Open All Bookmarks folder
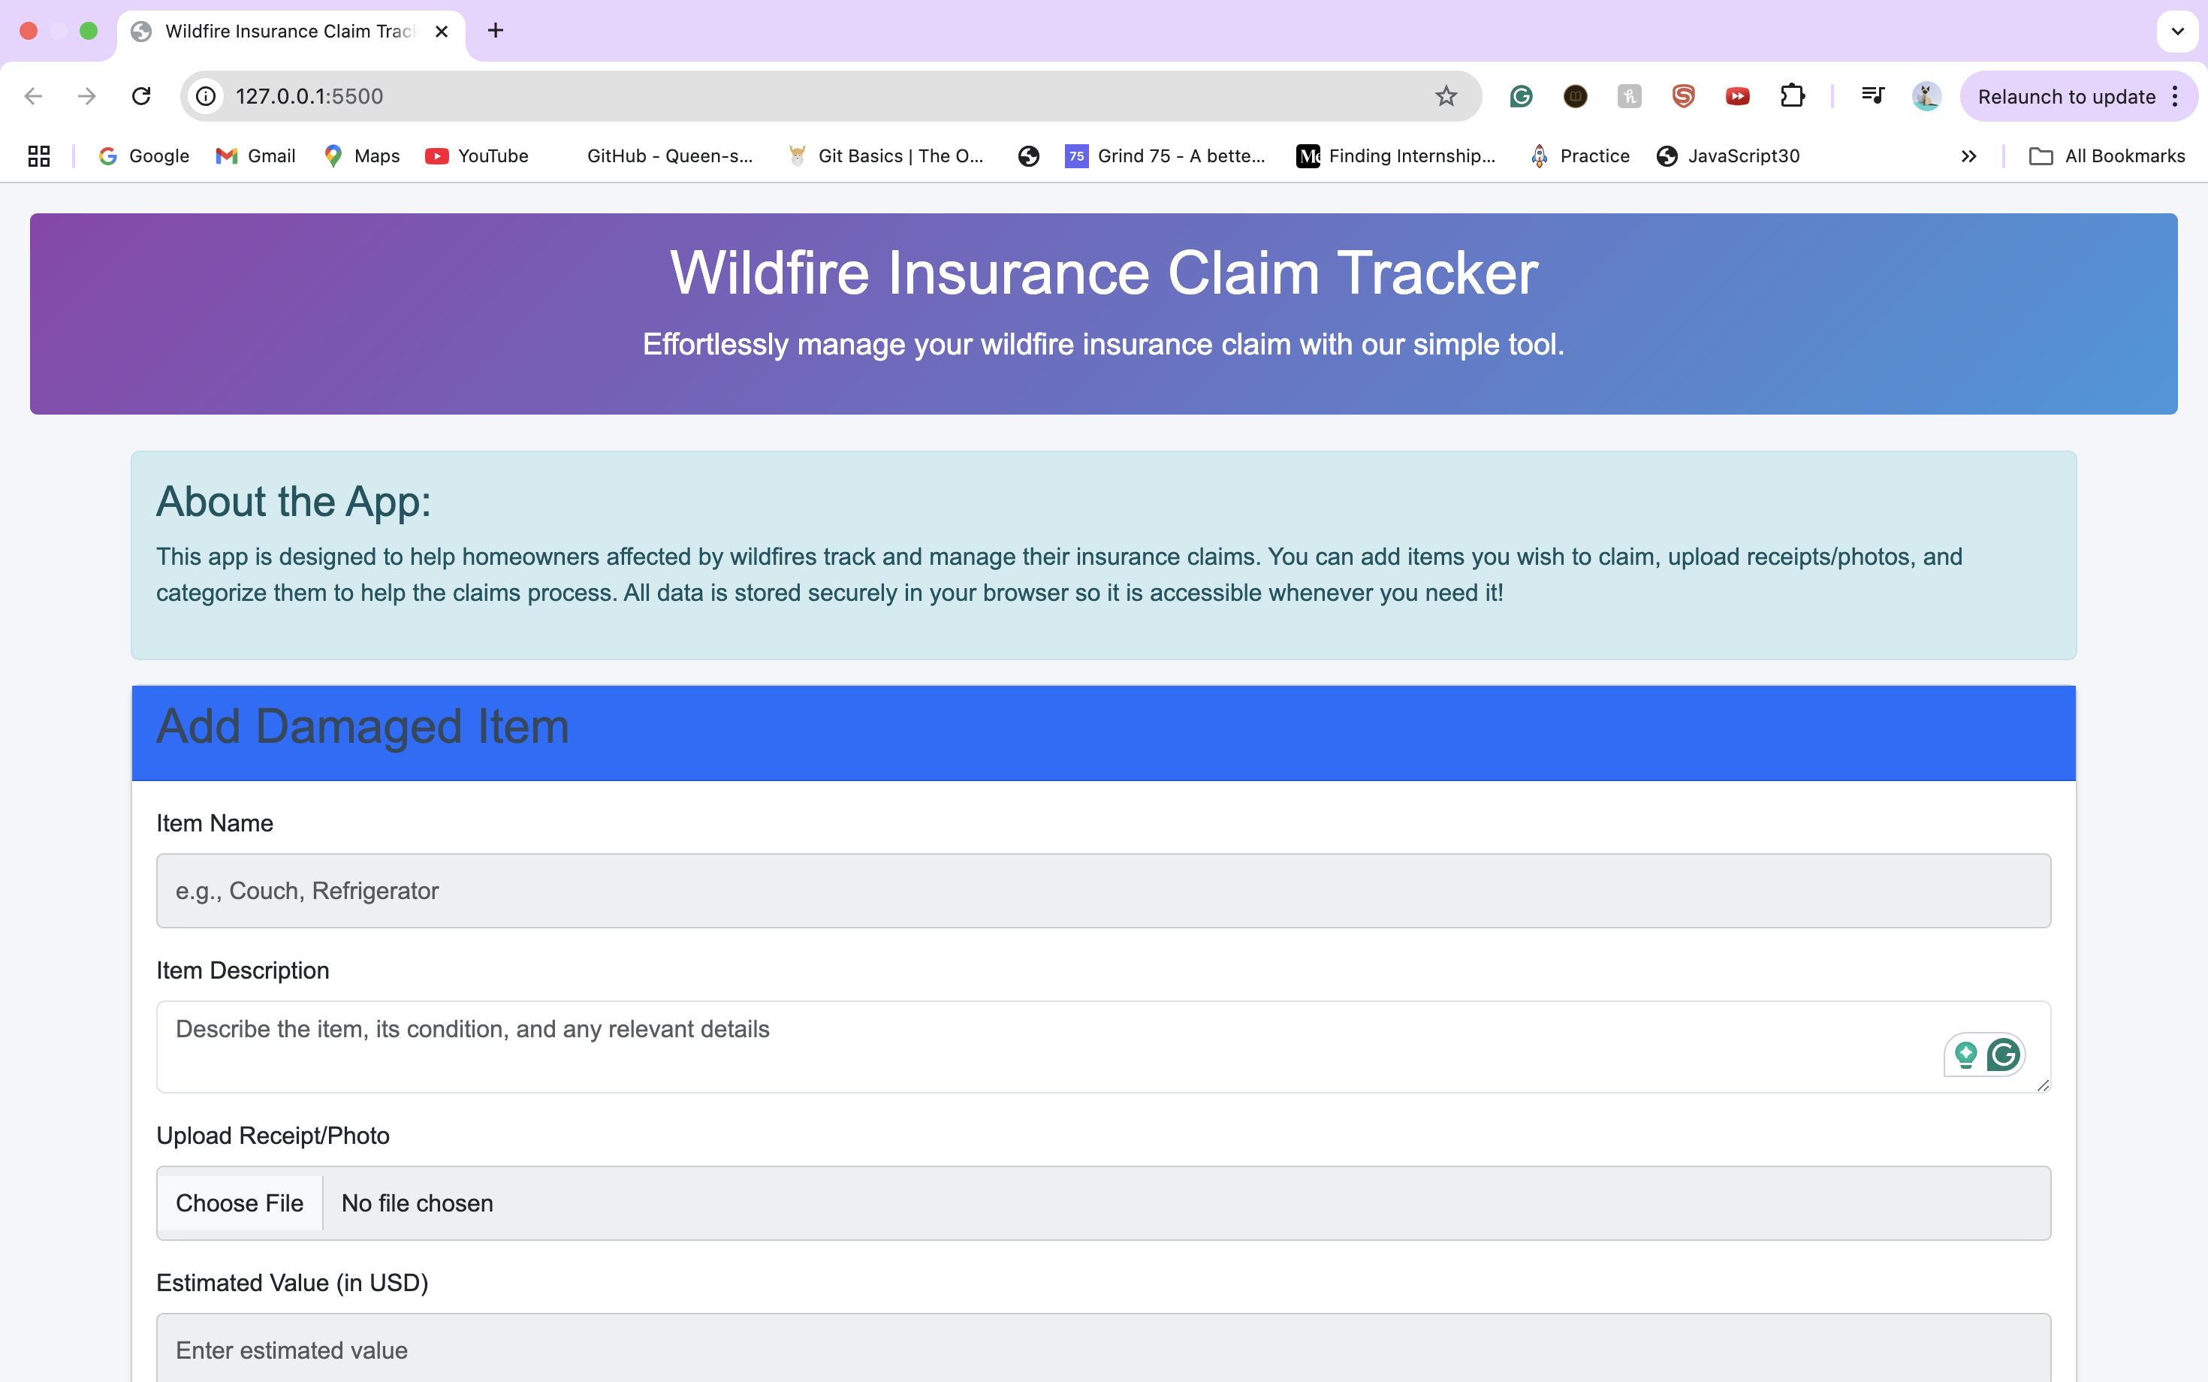 (2107, 156)
